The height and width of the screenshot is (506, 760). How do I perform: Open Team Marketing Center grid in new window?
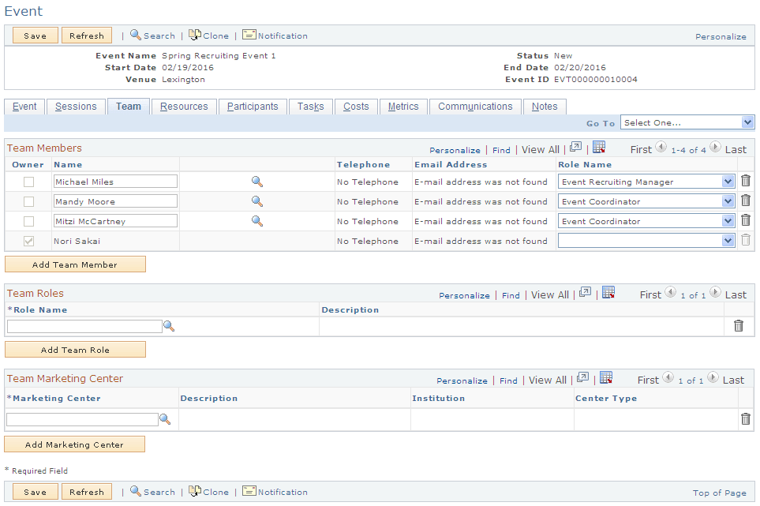(x=582, y=377)
